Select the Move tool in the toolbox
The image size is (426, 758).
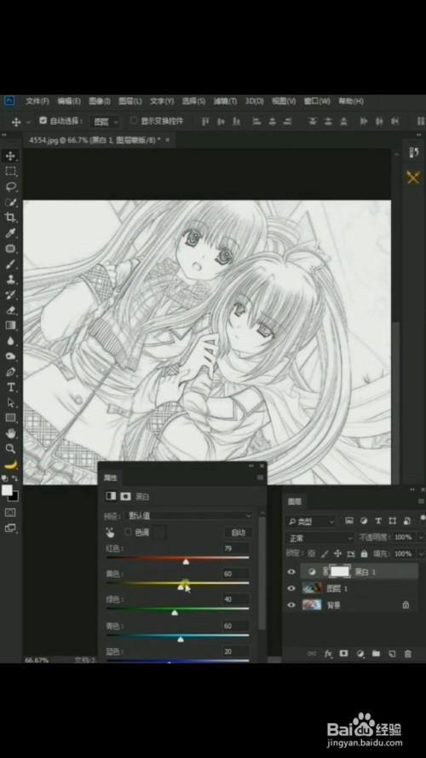[x=10, y=156]
